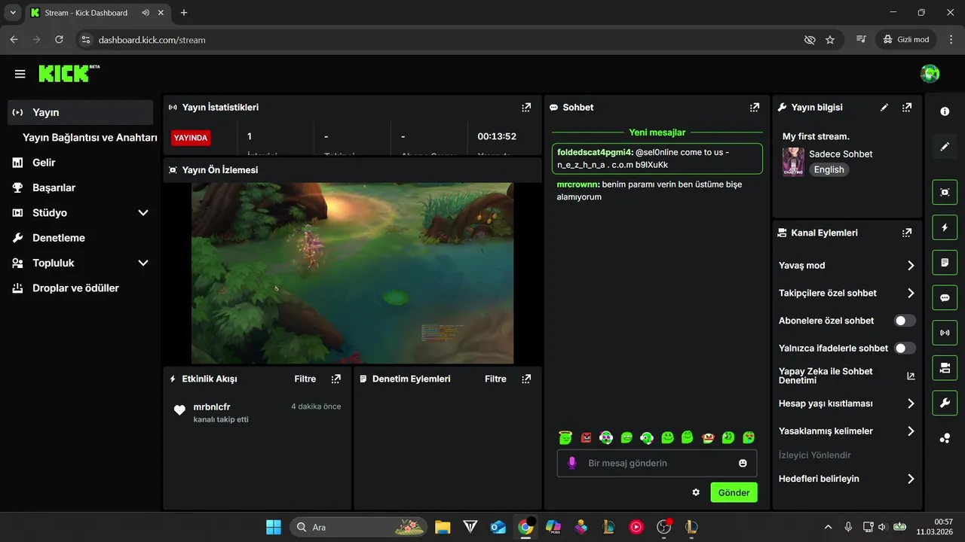The width and height of the screenshot is (965, 542).
Task: Pop out the Etkinlik Akışı panel
Action: pyautogui.click(x=336, y=379)
